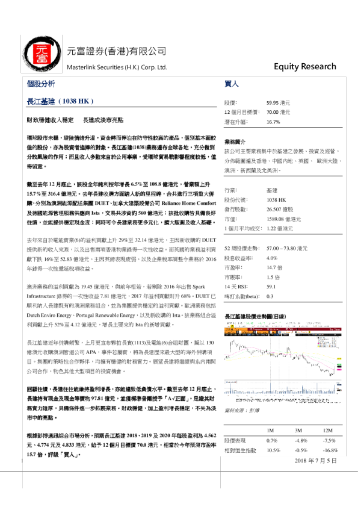Click the 股價 label in price table
This screenshot has height=507, width=358.
230,103
